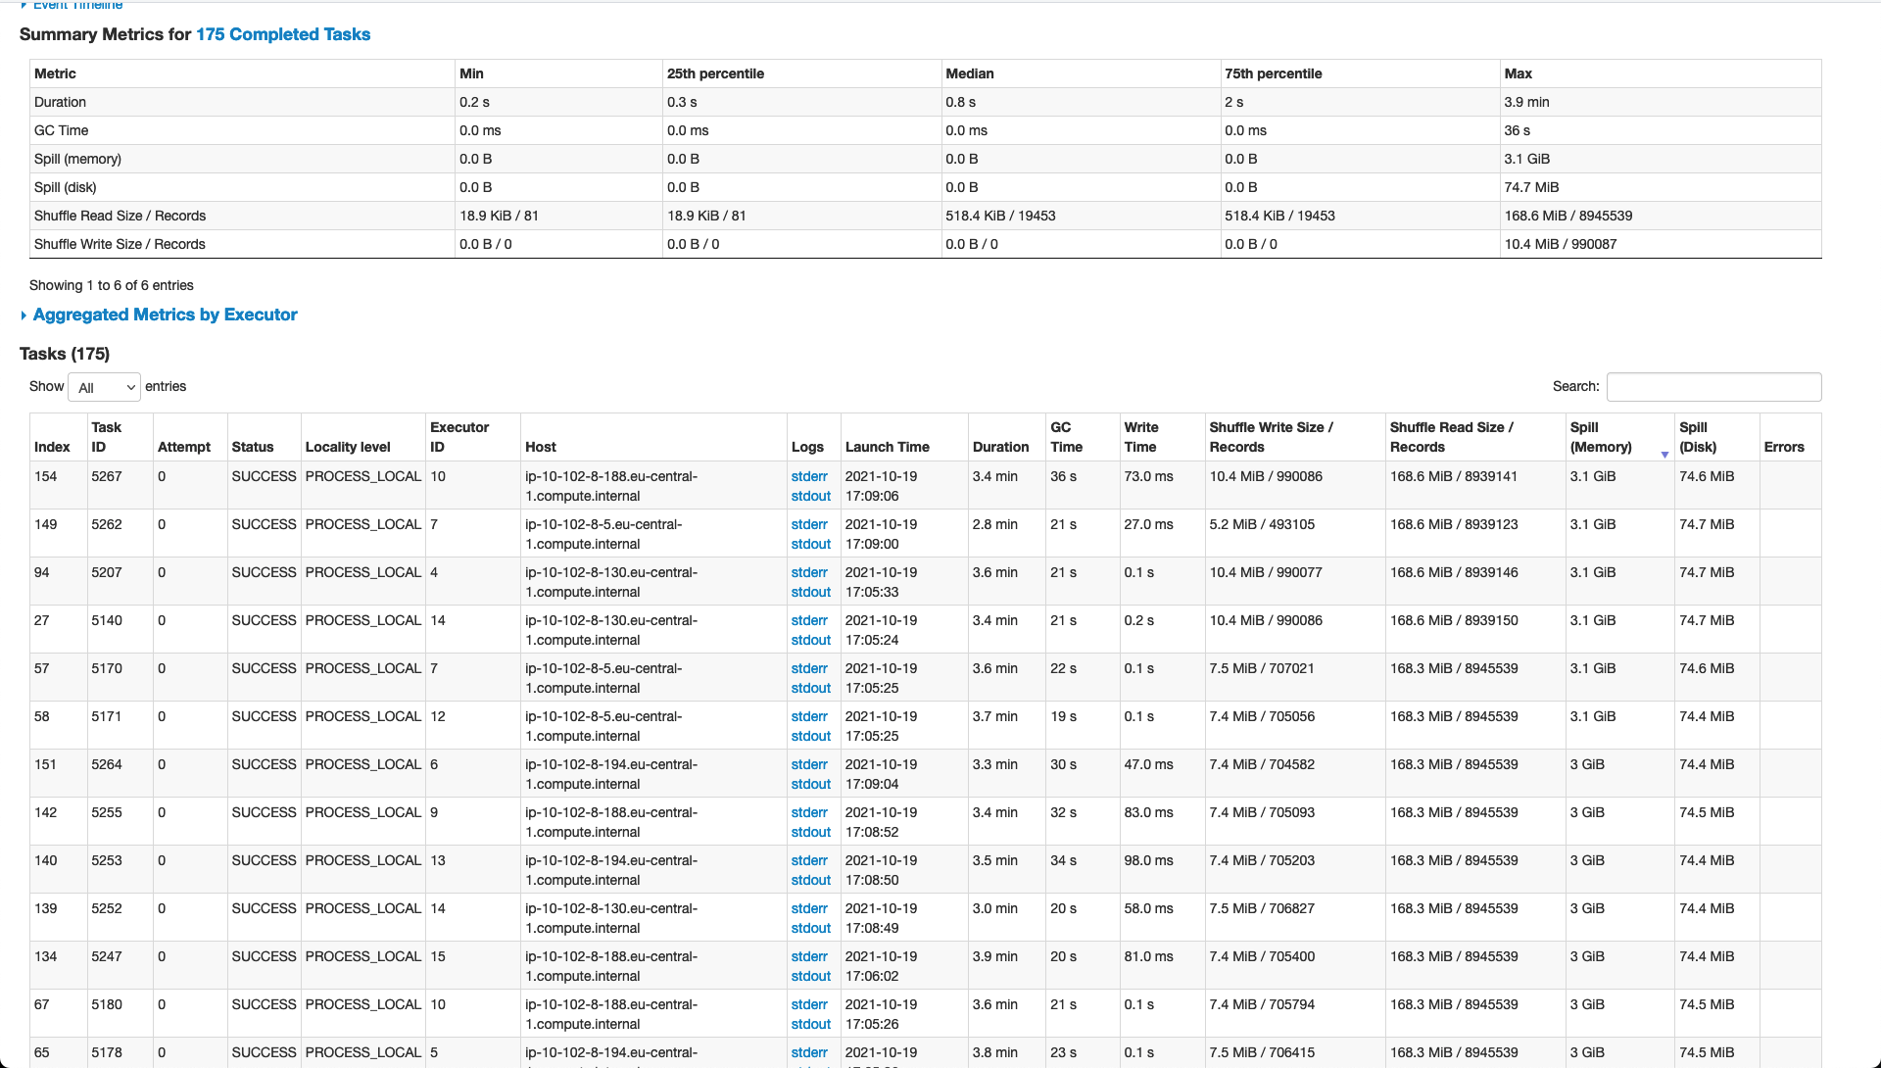Sort tasks by Duration column header
Image resolution: width=1881 pixels, height=1068 pixels.
(1000, 447)
